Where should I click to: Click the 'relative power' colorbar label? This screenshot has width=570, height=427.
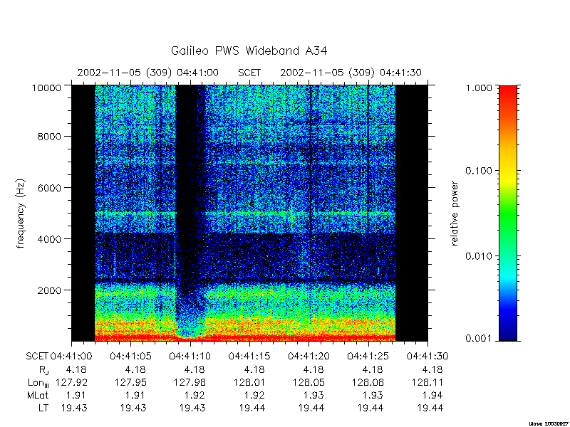tap(455, 213)
